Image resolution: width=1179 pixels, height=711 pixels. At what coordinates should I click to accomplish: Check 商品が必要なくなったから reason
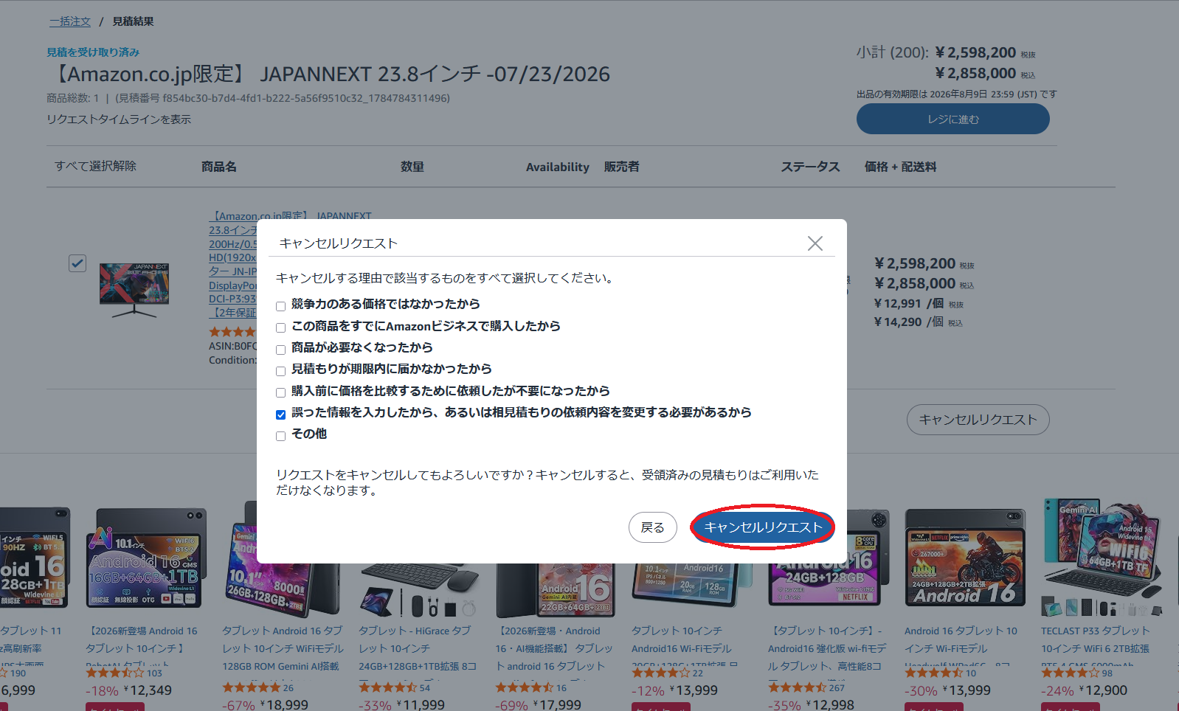280,350
